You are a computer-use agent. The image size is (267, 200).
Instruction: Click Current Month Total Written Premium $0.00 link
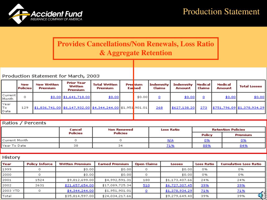[114, 97]
